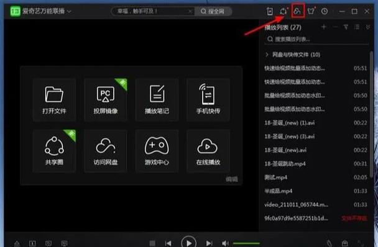Focus the top search field 幸福，触手可及
Viewport: 378px width, 247px height.
click(x=152, y=11)
